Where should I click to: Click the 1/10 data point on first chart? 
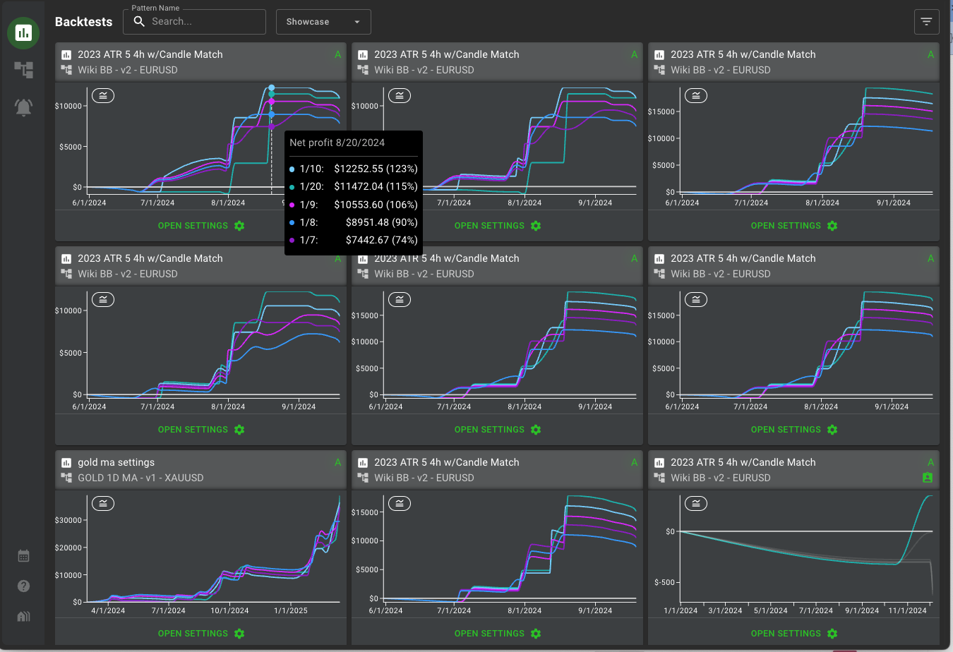pos(271,88)
